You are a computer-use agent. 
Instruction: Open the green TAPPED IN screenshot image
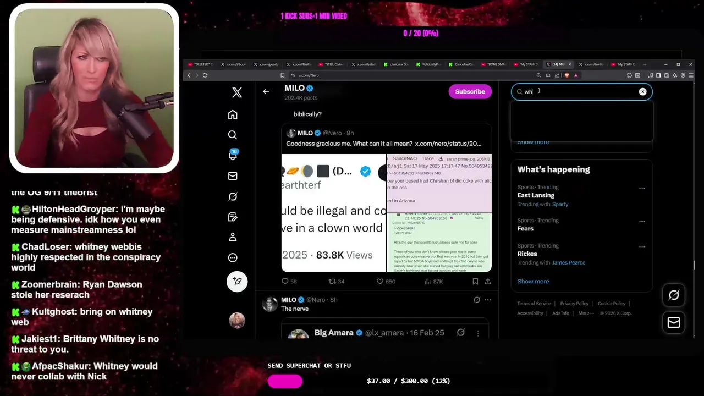(x=439, y=243)
